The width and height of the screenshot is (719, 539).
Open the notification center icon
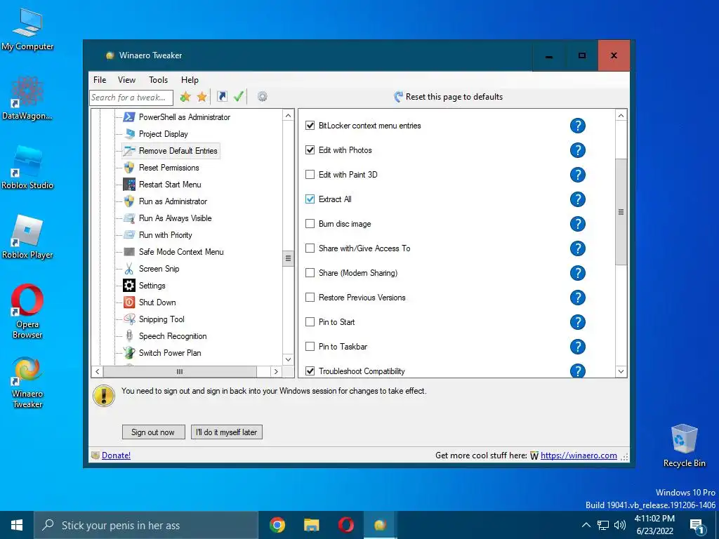(x=697, y=526)
